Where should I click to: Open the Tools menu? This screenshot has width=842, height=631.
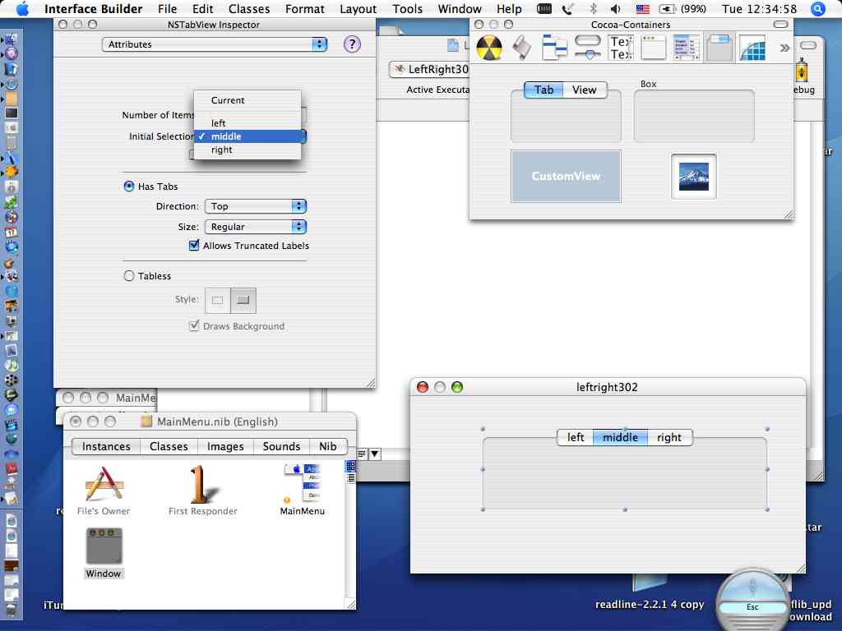click(408, 9)
